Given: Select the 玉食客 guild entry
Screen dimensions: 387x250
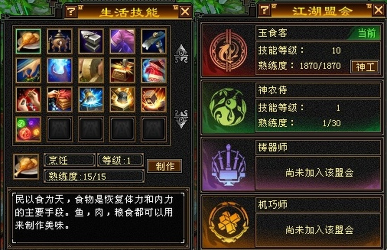Looking at the screenshot, I should [x=292, y=50].
